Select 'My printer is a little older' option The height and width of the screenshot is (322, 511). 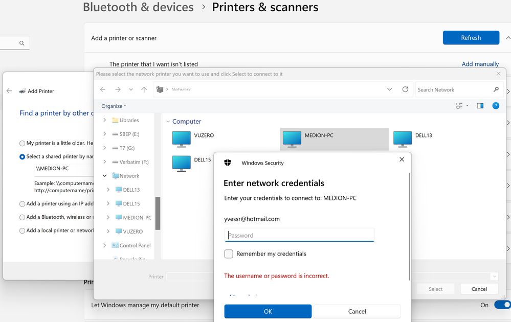(x=22, y=144)
